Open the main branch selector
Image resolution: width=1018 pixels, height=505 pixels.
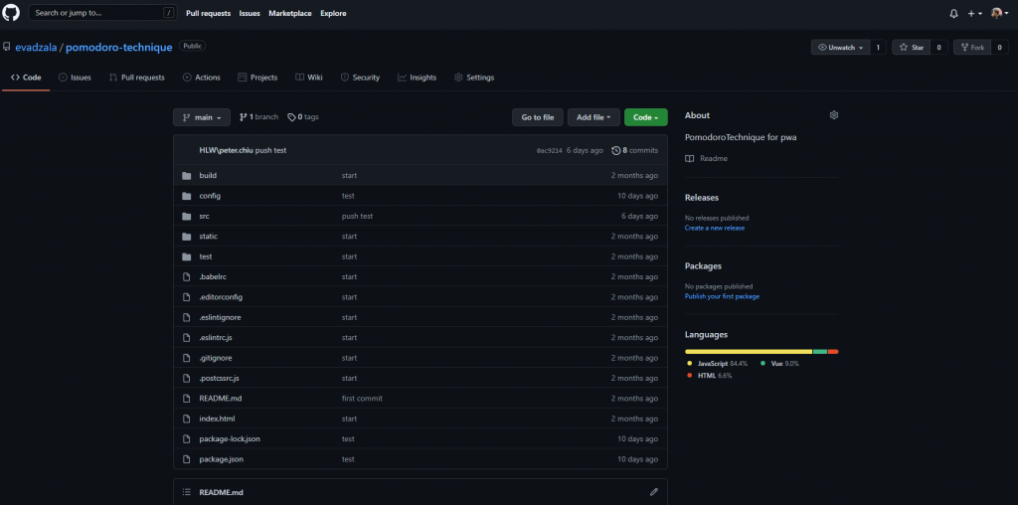(202, 117)
